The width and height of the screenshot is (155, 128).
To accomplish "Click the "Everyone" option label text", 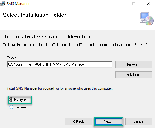I will pyautogui.click(x=21, y=100).
